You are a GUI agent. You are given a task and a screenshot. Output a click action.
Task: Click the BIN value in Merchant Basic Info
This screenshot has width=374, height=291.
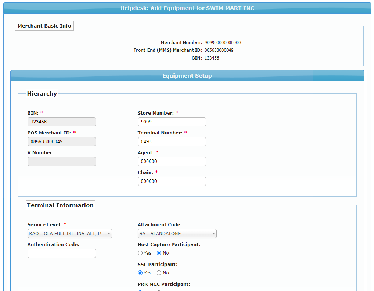tap(212, 58)
